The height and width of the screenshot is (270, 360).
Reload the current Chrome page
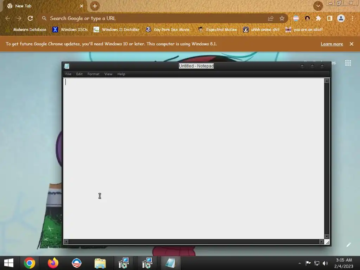pos(30,18)
